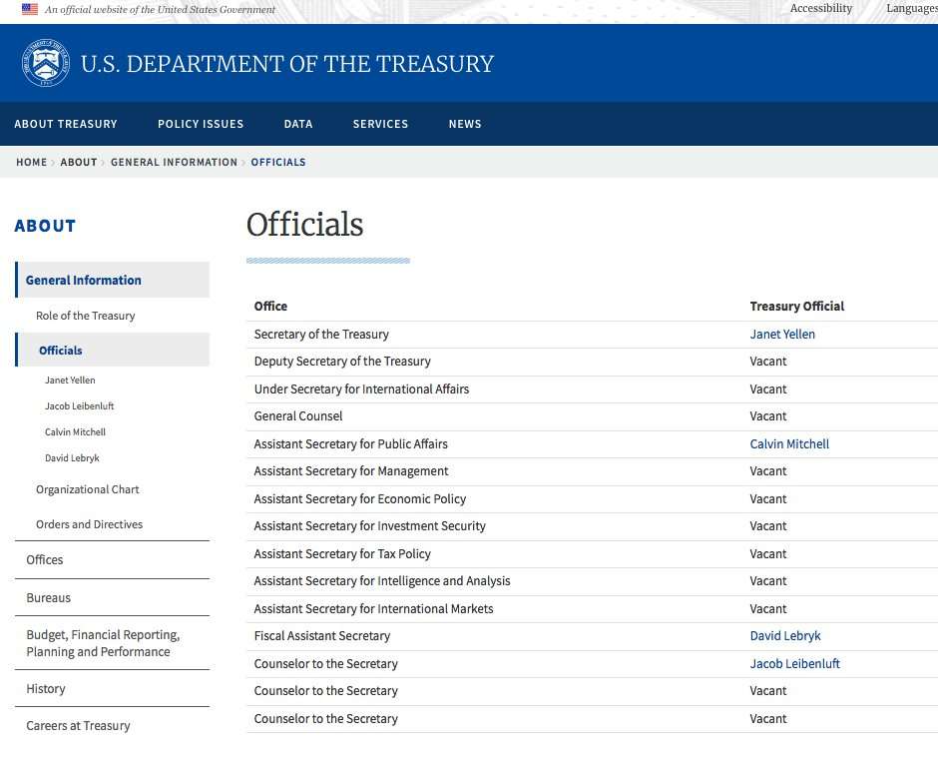Click Vacant in the Tax Policy row
Screen dimensions: 938x769
click(768, 554)
